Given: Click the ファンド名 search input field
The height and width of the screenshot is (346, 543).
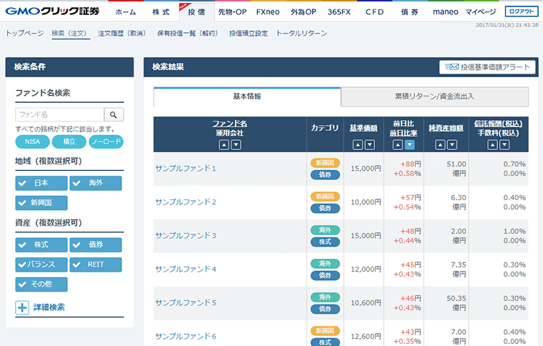Looking at the screenshot, I should tap(59, 114).
